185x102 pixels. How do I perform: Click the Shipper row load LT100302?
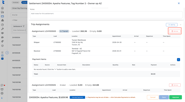pyautogui.click(x=57, y=42)
